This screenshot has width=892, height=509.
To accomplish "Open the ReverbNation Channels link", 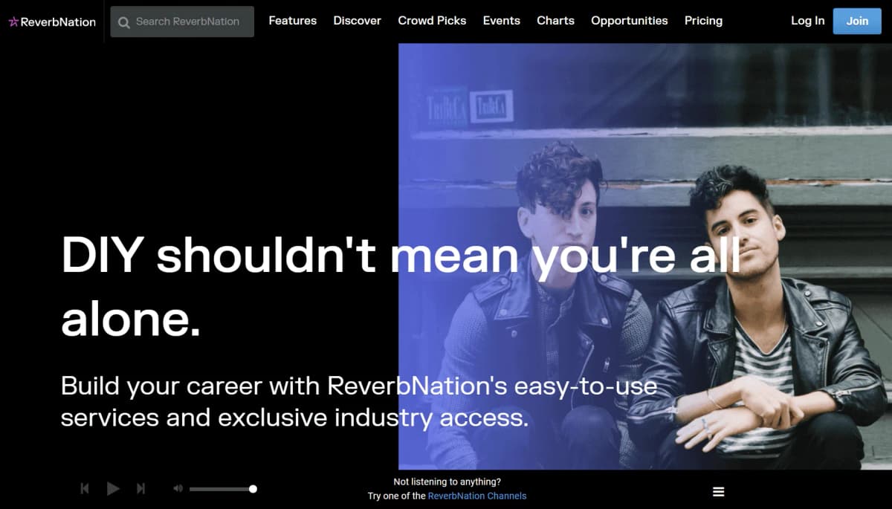I will [477, 496].
